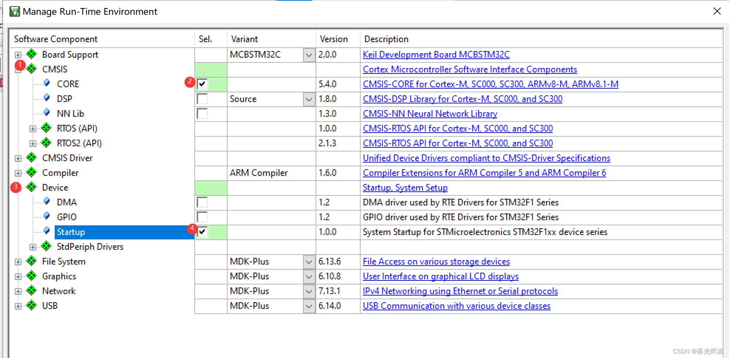Click the Startup blue component icon
Image resolution: width=729 pixels, height=358 pixels.
click(47, 231)
